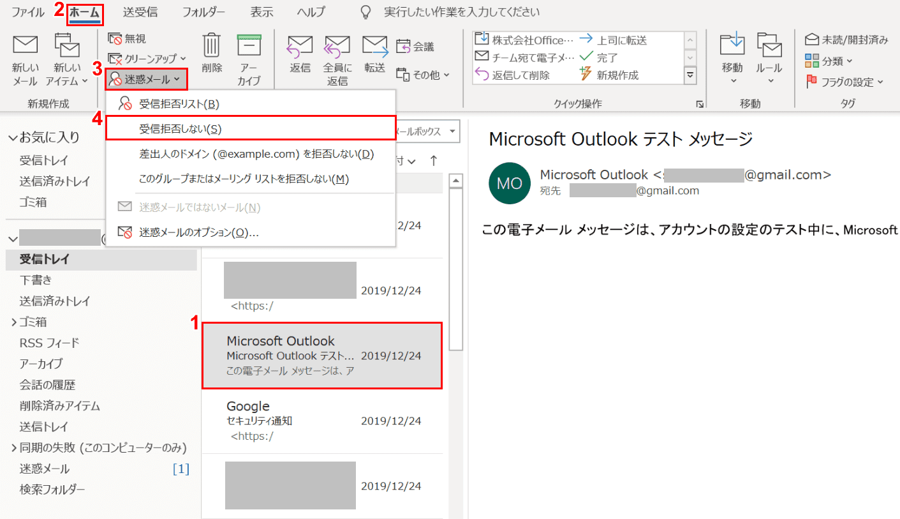
Task: Select the Google セキュリティ通知 message
Action: pos(322,421)
